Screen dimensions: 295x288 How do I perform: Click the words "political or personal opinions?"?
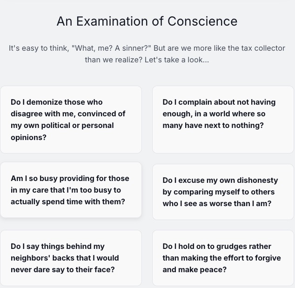pos(62,131)
